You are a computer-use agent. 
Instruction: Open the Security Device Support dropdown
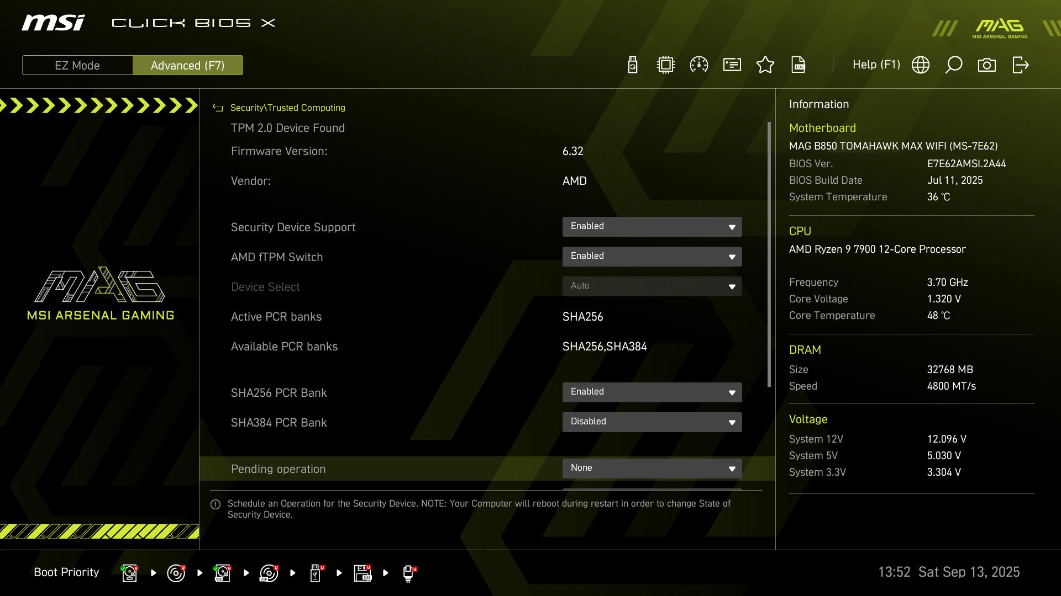click(x=652, y=226)
